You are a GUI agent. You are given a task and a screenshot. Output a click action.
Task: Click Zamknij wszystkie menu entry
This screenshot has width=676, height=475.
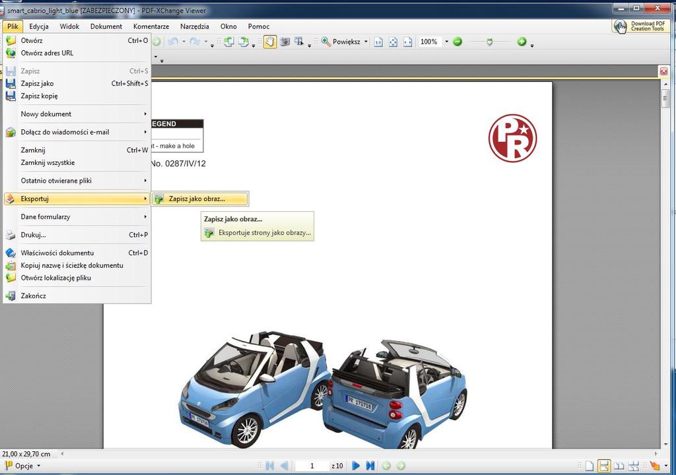click(78, 162)
